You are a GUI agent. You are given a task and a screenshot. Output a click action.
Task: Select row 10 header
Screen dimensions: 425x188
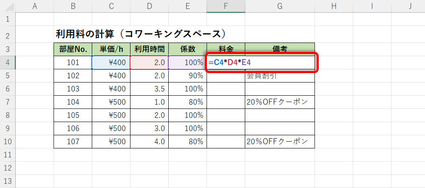pyautogui.click(x=8, y=142)
